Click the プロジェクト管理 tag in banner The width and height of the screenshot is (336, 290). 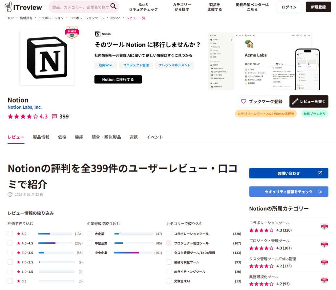click(x=136, y=65)
